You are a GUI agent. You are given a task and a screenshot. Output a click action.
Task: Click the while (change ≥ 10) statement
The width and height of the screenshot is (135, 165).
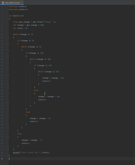pos(40,59)
